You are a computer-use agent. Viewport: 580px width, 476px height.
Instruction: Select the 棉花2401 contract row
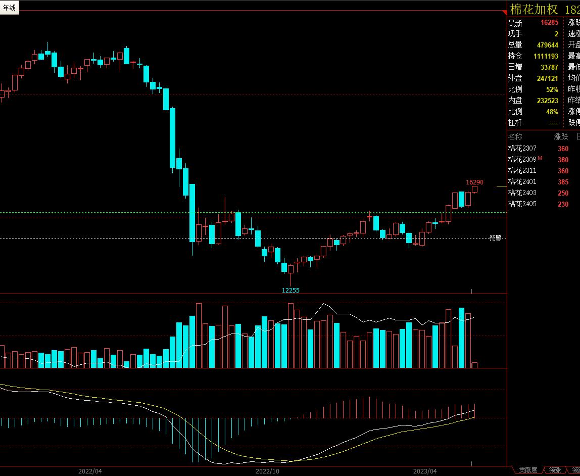click(543, 181)
